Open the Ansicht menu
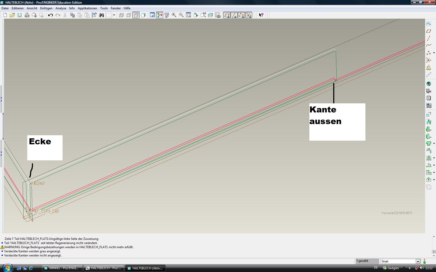Screen dimensions: 436x272 point(32,8)
